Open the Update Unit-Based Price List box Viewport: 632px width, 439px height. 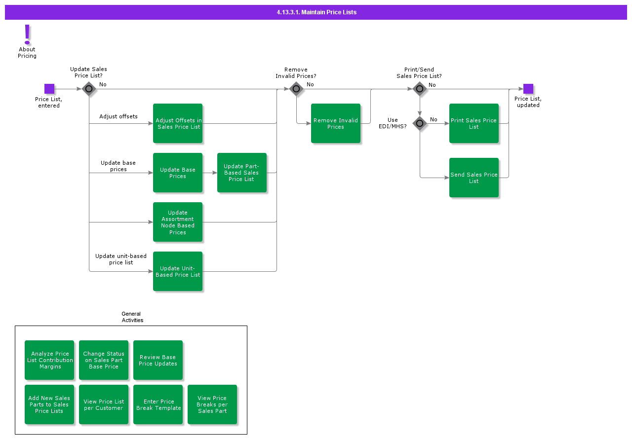pos(178,271)
